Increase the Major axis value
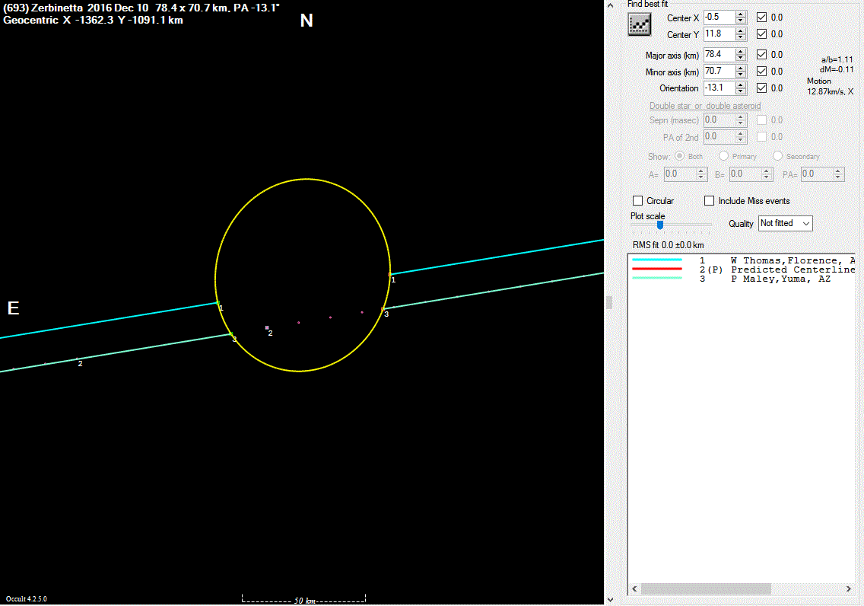 (741, 51)
